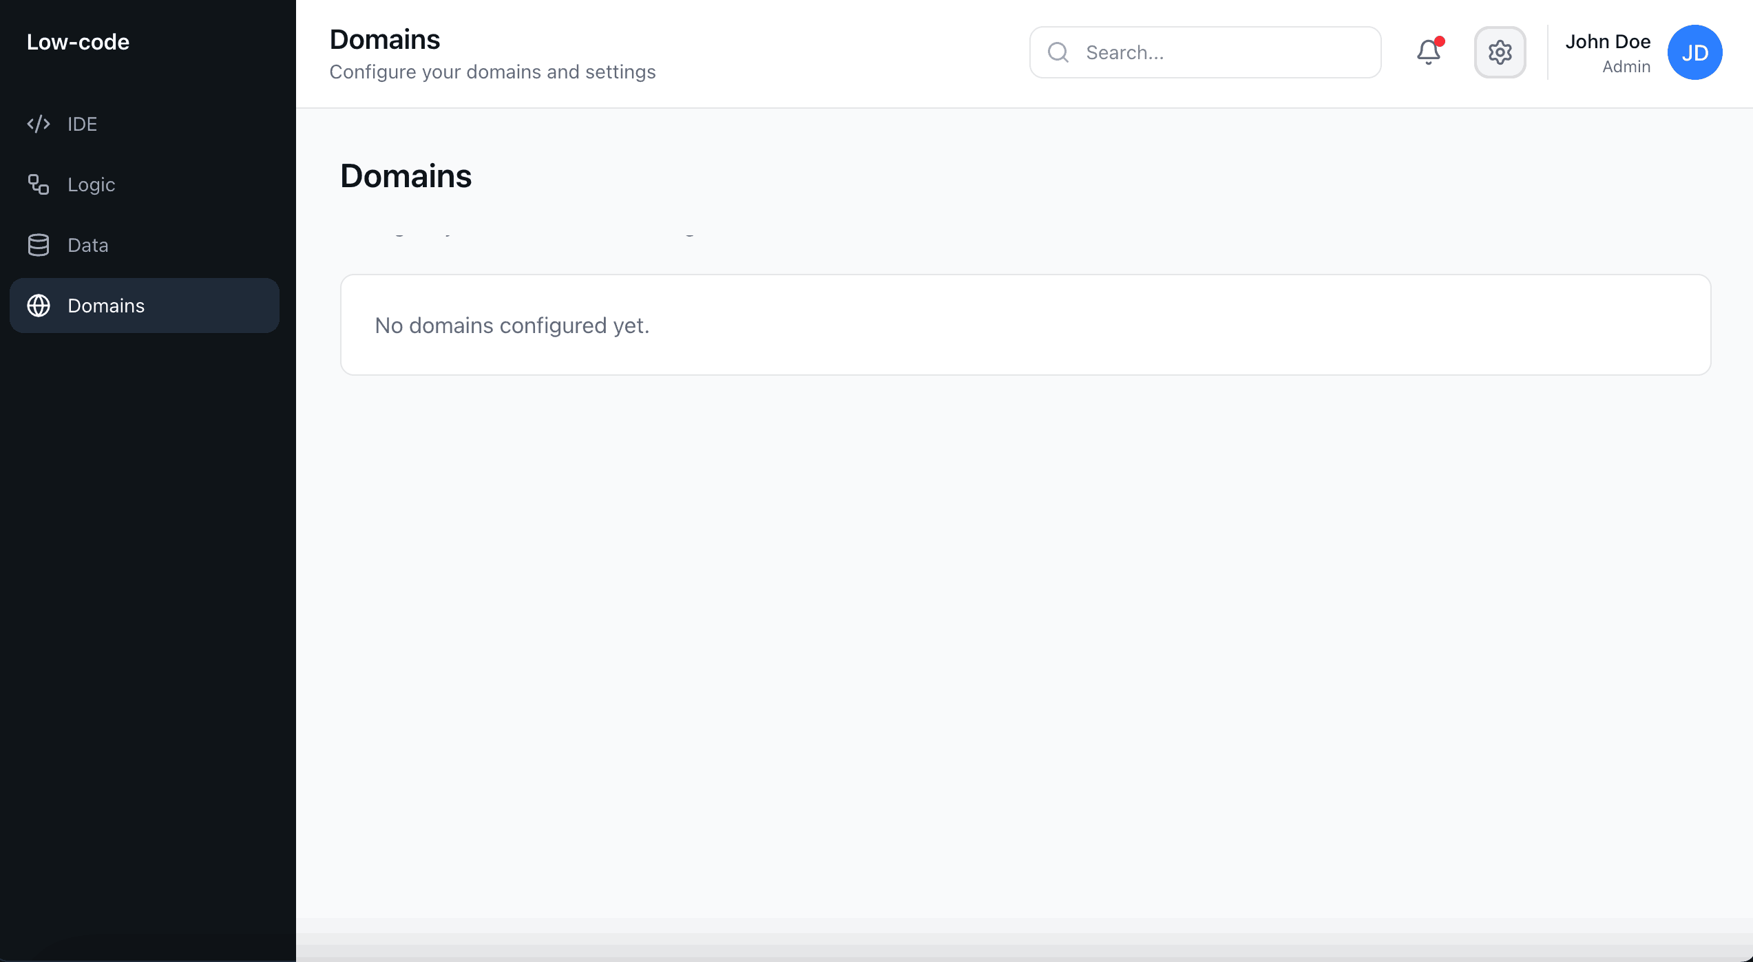The width and height of the screenshot is (1753, 962).
Task: Click the Domains page heading
Action: (406, 175)
